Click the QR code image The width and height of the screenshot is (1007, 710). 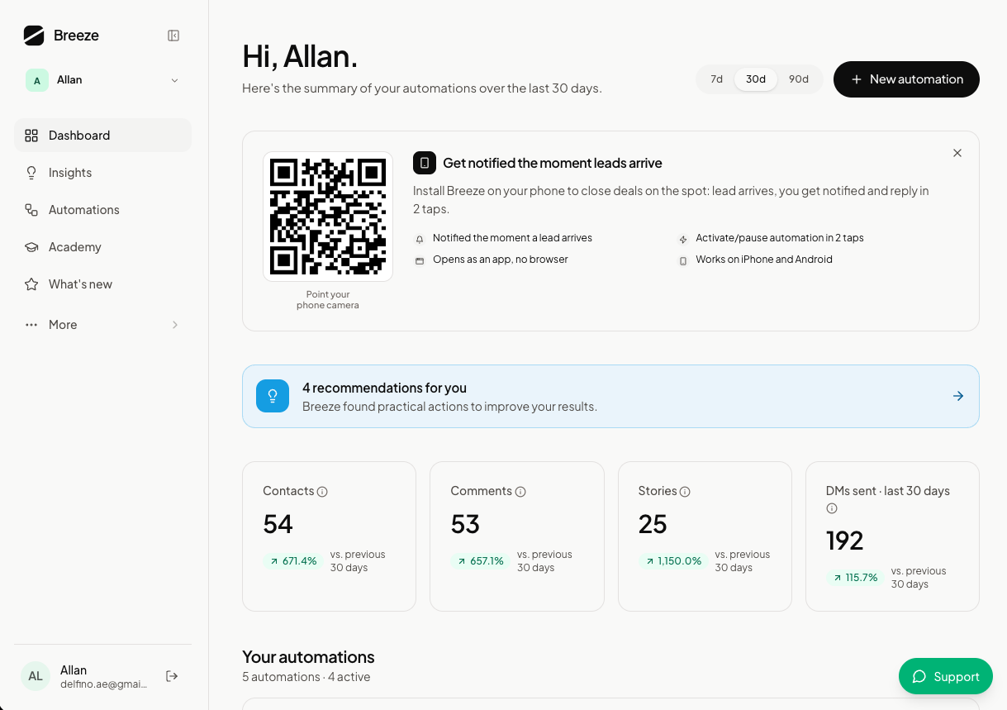tap(328, 217)
